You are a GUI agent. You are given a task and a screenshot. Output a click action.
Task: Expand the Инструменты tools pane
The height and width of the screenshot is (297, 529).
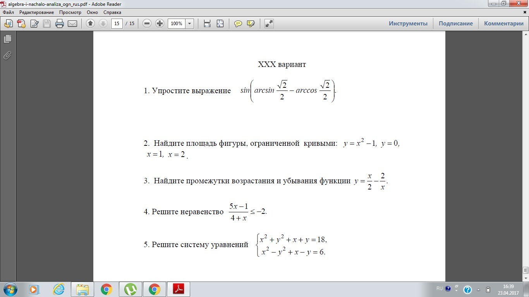[408, 24]
